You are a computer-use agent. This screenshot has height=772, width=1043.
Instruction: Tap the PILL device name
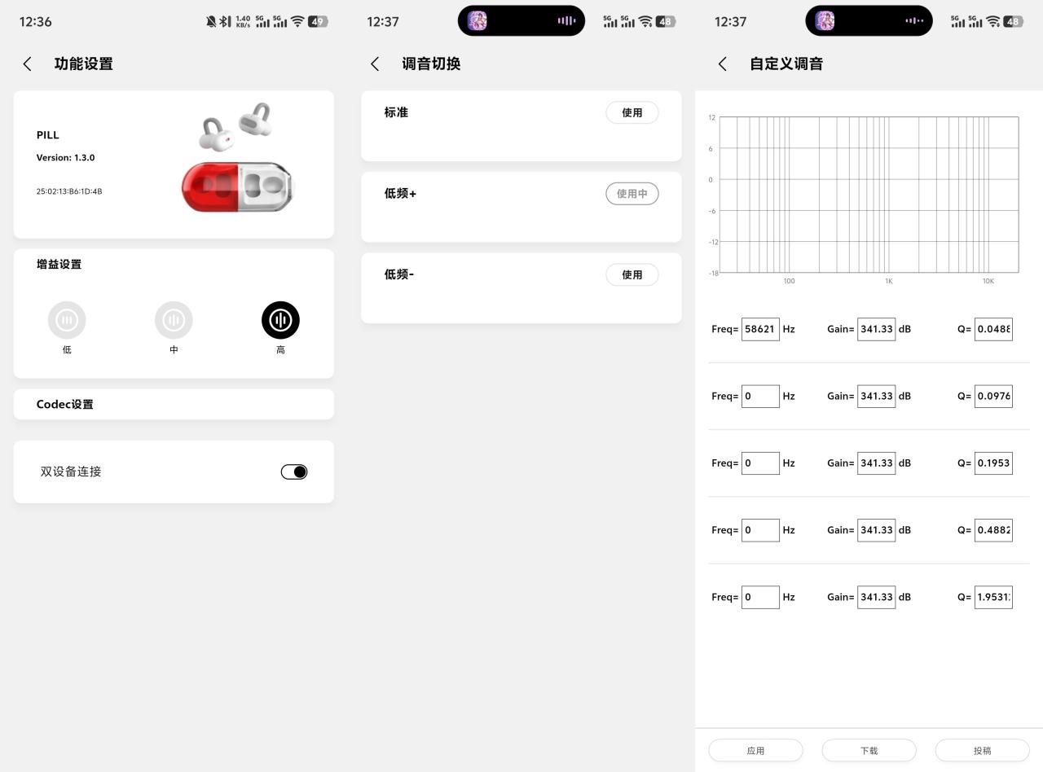coord(48,135)
